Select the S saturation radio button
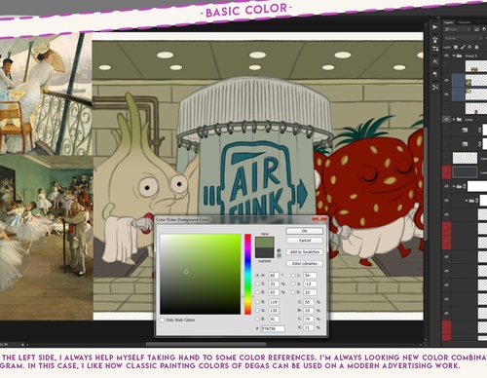 click(258, 283)
